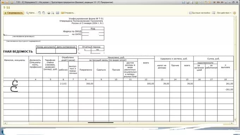Click Save icon in title bar

(184, 2)
